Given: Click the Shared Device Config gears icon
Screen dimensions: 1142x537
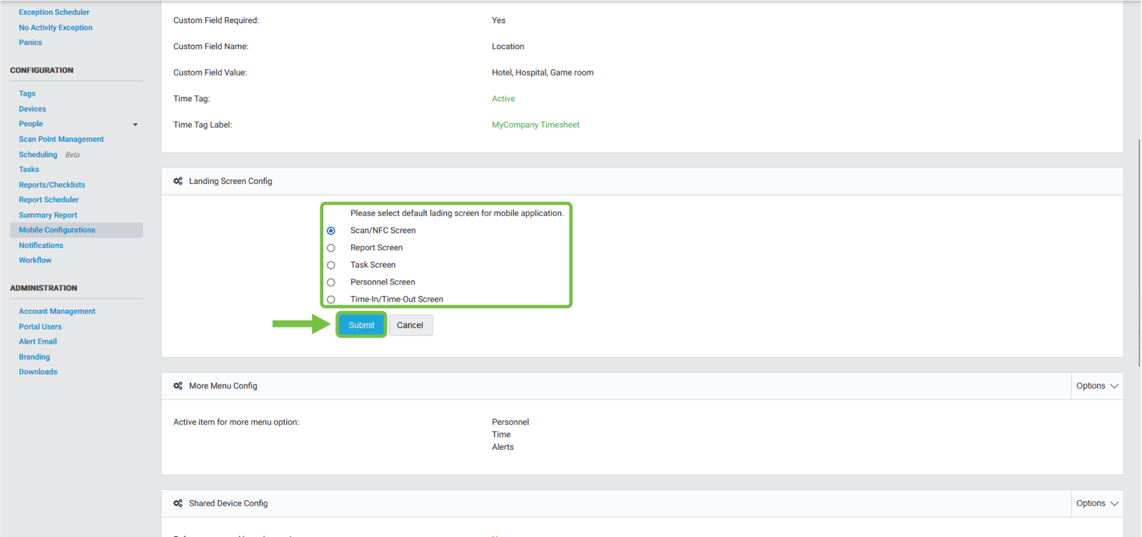Looking at the screenshot, I should click(178, 503).
